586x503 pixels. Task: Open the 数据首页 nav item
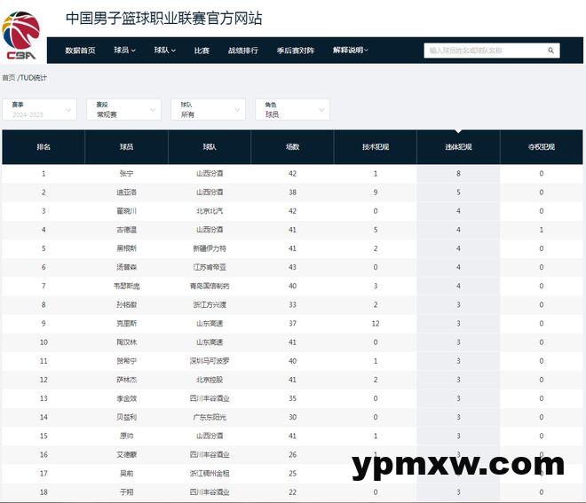(x=80, y=51)
